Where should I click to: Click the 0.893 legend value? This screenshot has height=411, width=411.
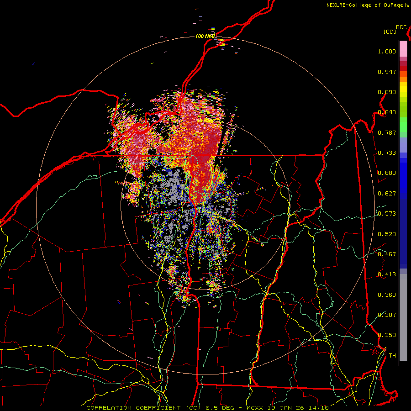(x=387, y=92)
